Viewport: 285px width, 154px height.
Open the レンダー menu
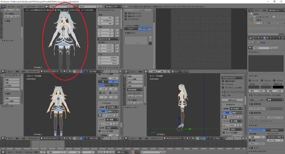(20, 7)
